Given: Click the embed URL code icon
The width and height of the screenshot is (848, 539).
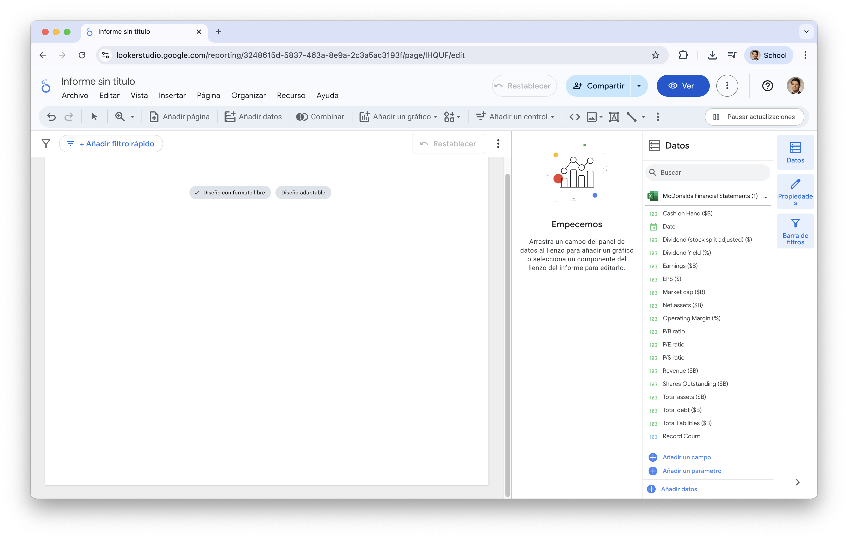Looking at the screenshot, I should (x=574, y=117).
